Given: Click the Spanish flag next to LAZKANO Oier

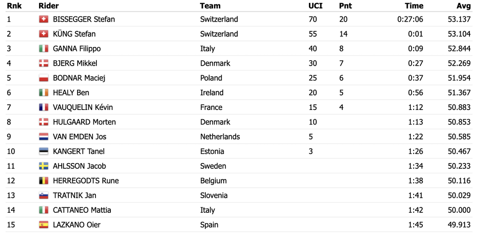Looking at the screenshot, I should (44, 225).
